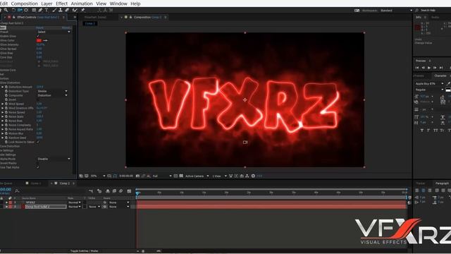Toggle the Distortion Amount stopwatch

[x=6, y=87]
